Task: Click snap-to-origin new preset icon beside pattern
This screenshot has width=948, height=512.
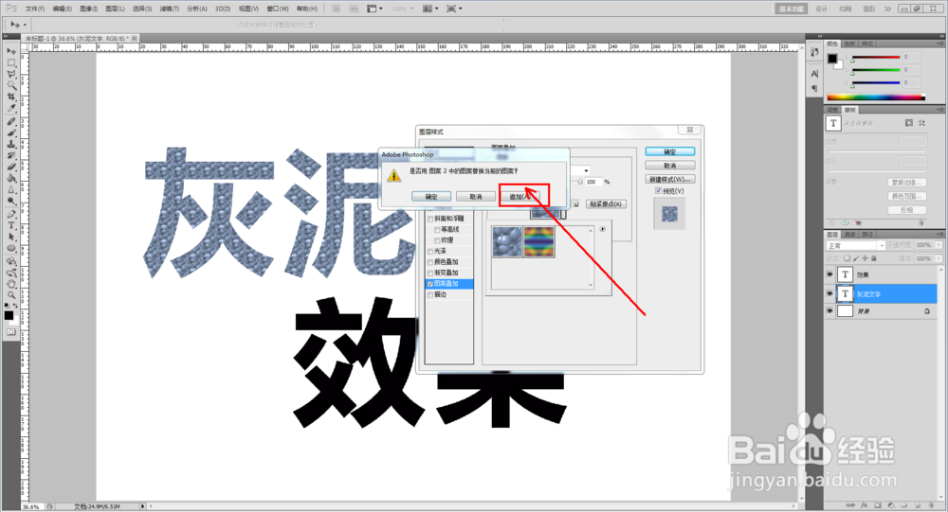Action: (x=575, y=204)
